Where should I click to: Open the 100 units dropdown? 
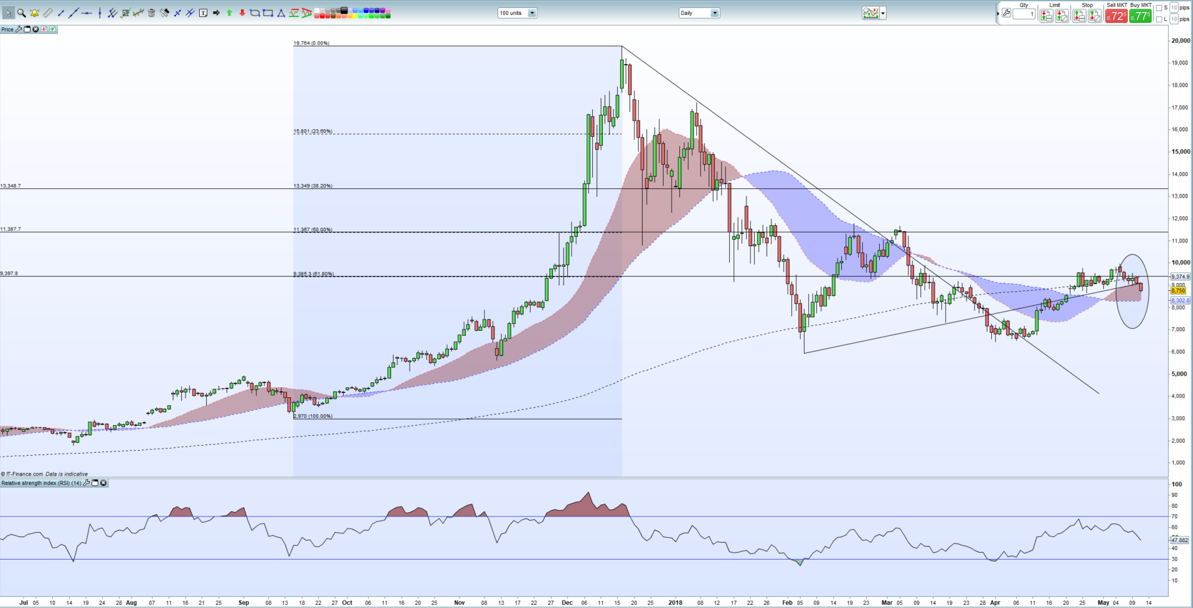517,13
